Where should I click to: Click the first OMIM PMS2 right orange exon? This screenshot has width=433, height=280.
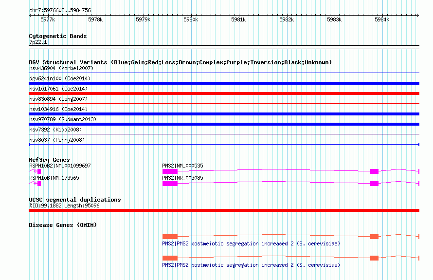click(374, 236)
